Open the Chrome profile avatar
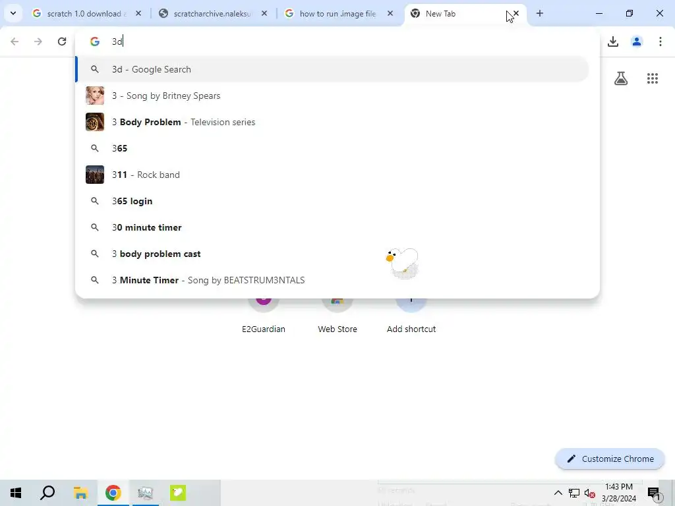675x506 pixels. pyautogui.click(x=637, y=42)
